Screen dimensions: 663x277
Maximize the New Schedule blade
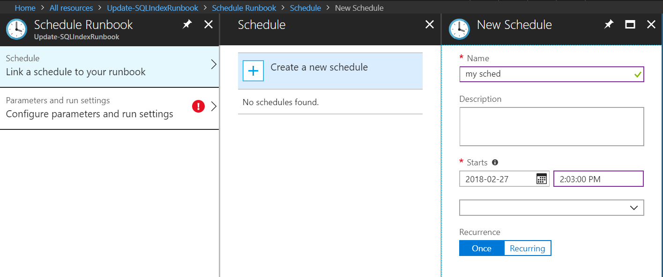tap(630, 24)
